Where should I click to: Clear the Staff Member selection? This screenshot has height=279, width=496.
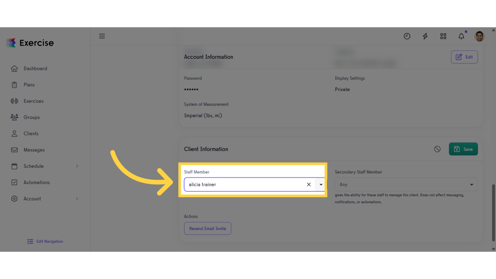[309, 184]
